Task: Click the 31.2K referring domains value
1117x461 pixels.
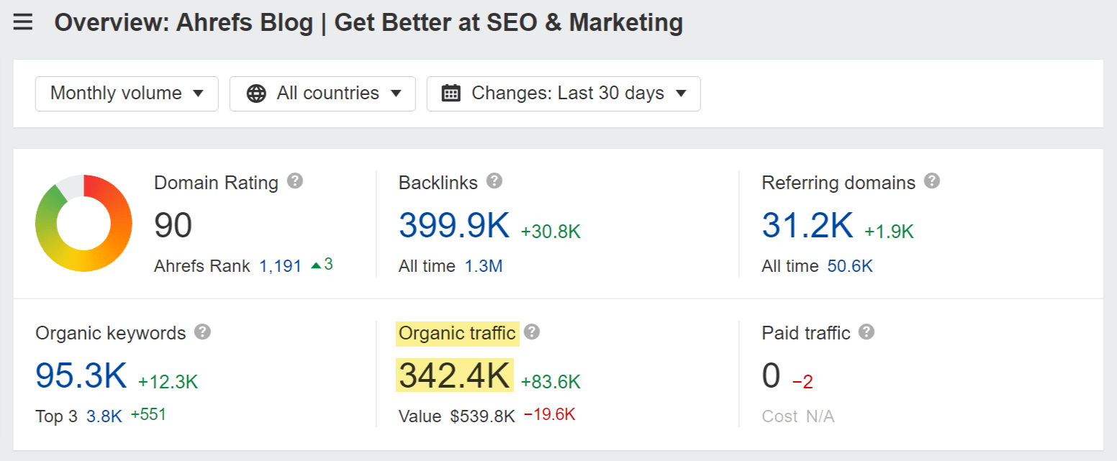Action: [807, 225]
